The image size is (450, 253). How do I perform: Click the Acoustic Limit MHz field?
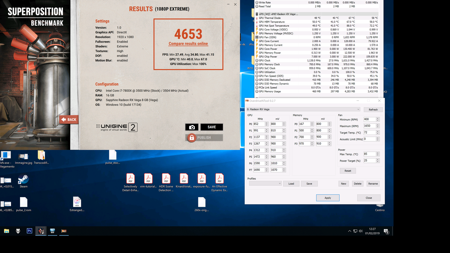click(370, 139)
